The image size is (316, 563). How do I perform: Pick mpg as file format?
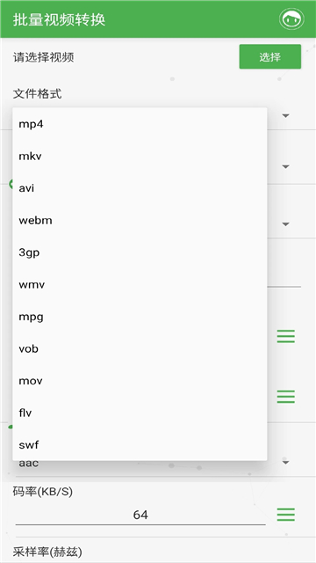[140, 317]
